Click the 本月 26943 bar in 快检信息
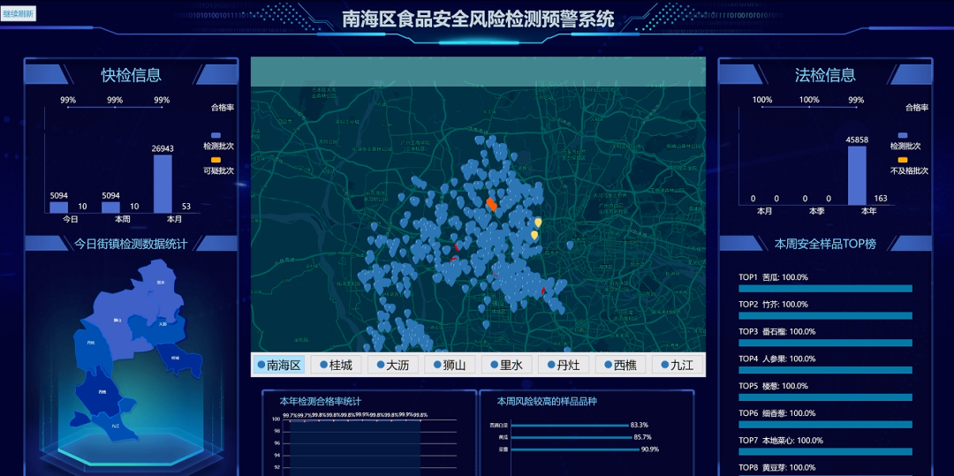Screen dimensions: 954x476 (x=163, y=184)
